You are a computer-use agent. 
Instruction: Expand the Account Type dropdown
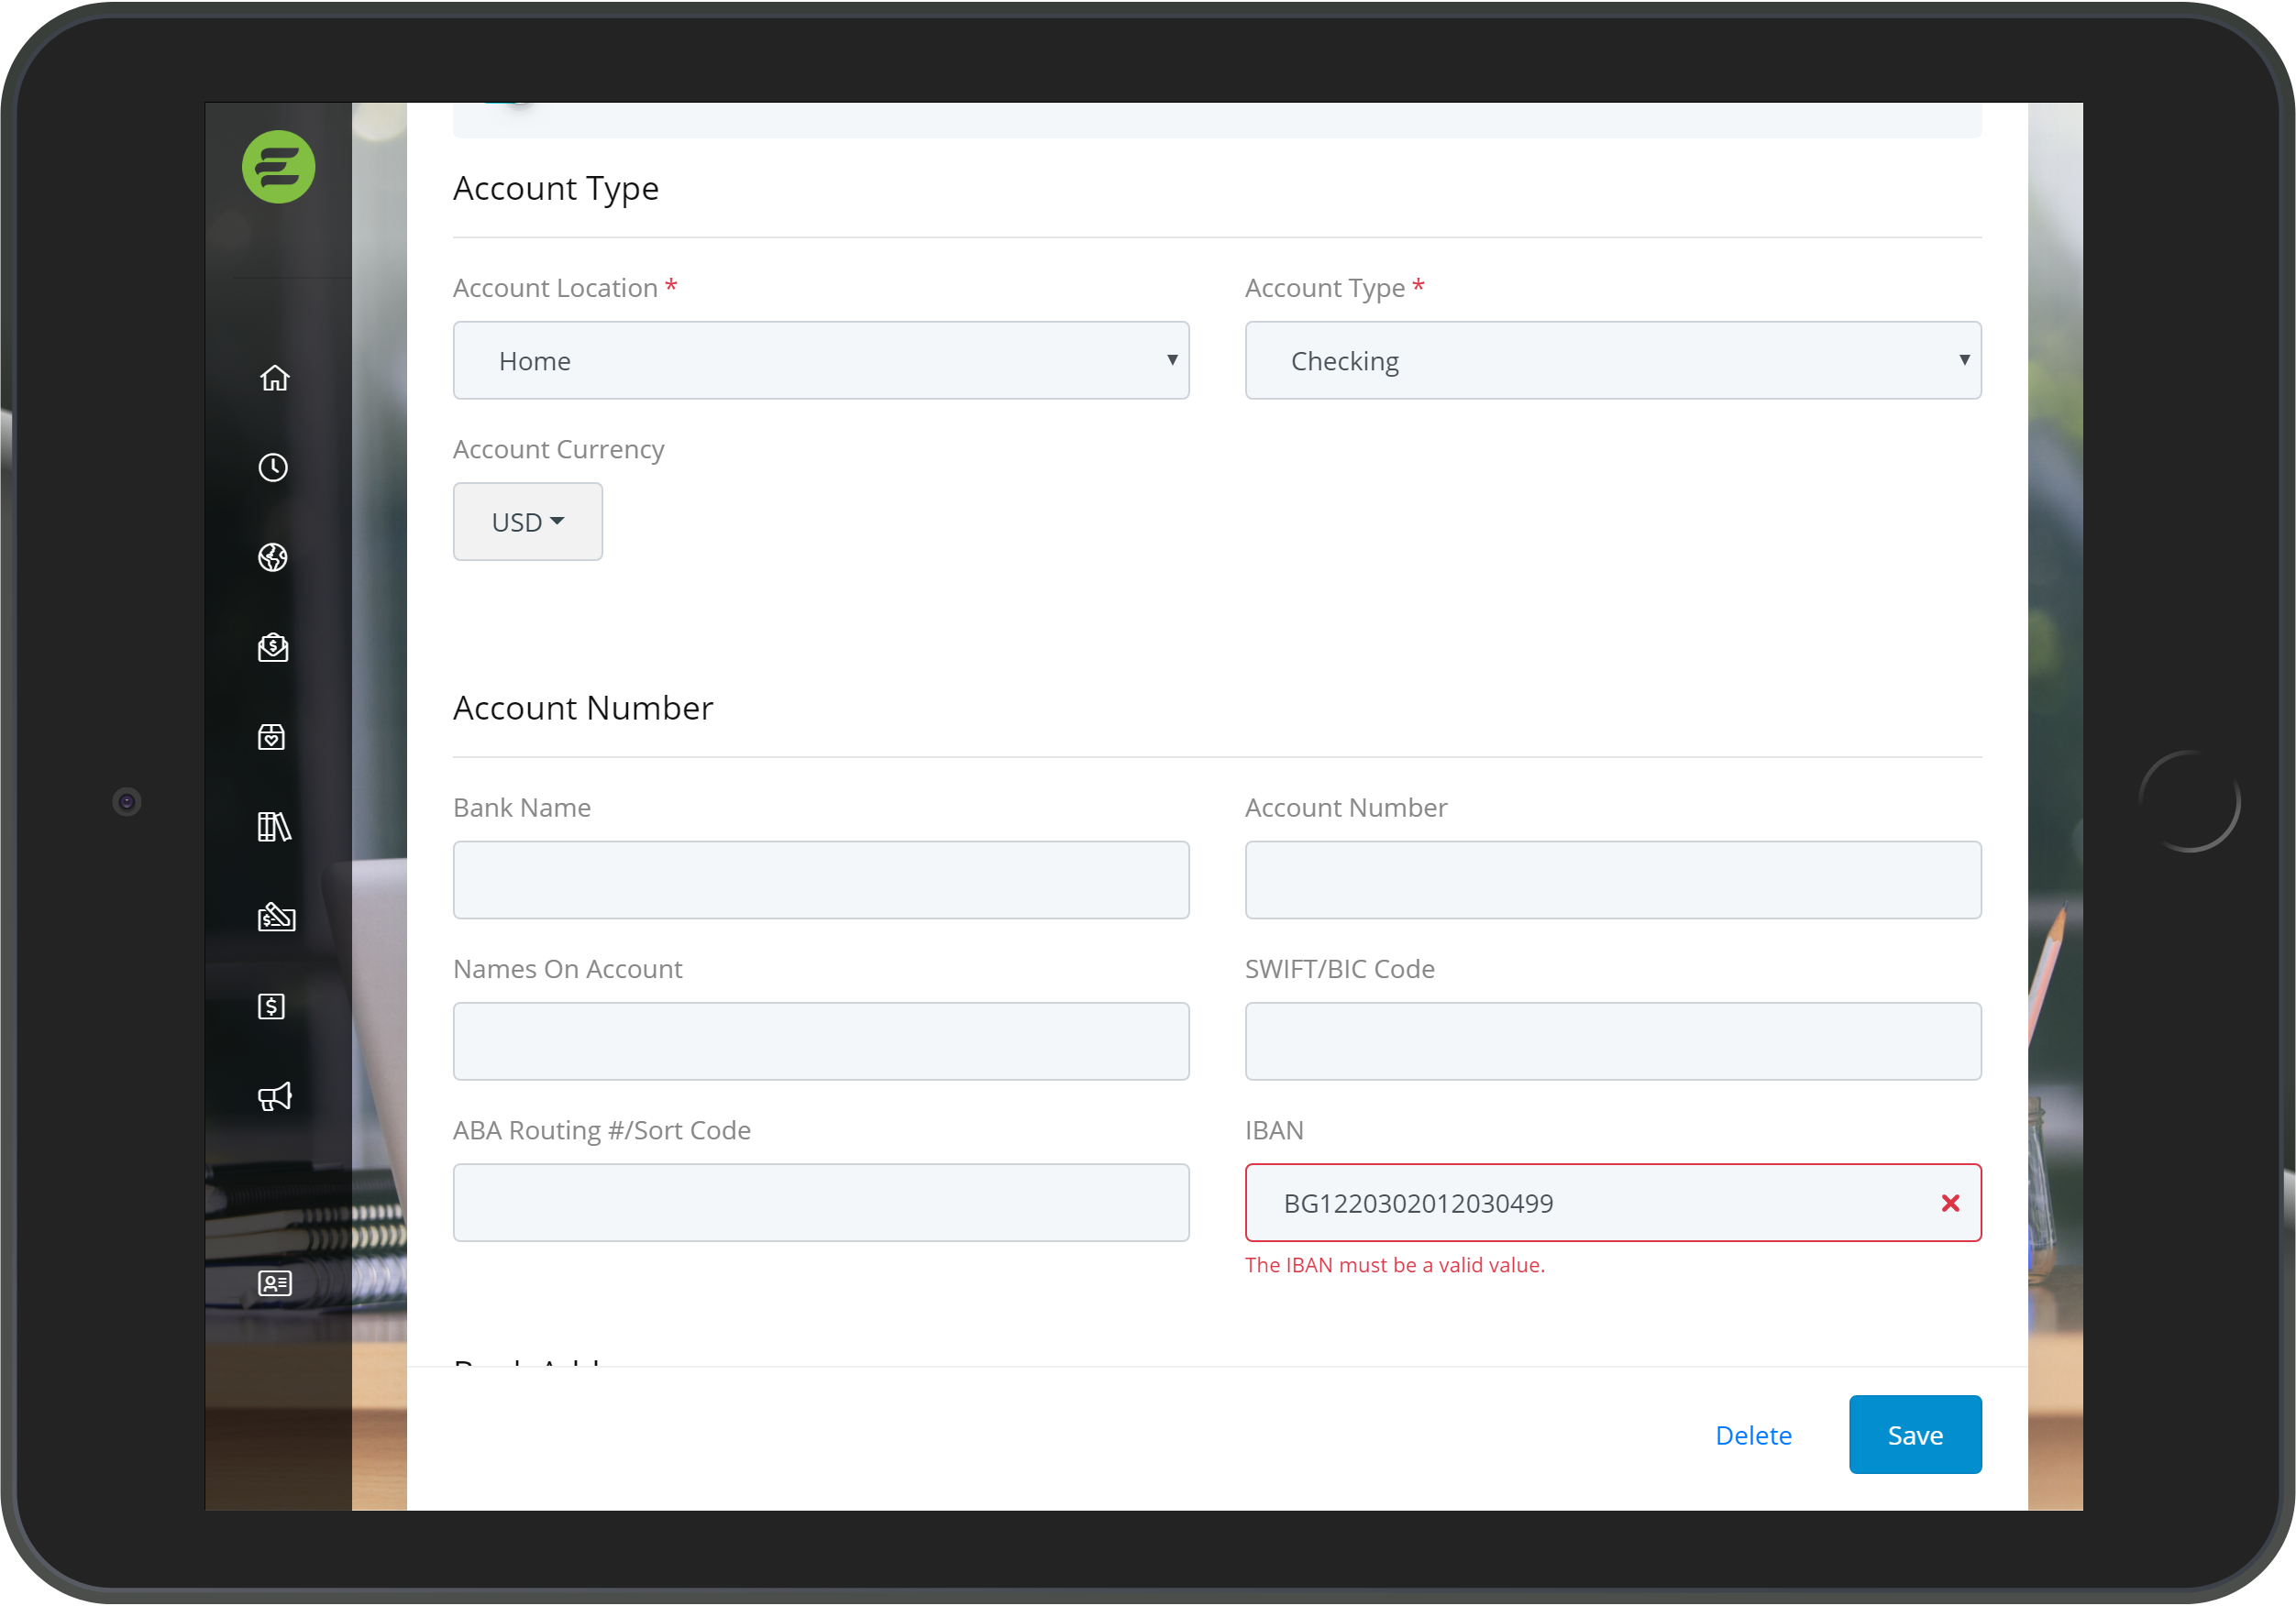[1614, 361]
